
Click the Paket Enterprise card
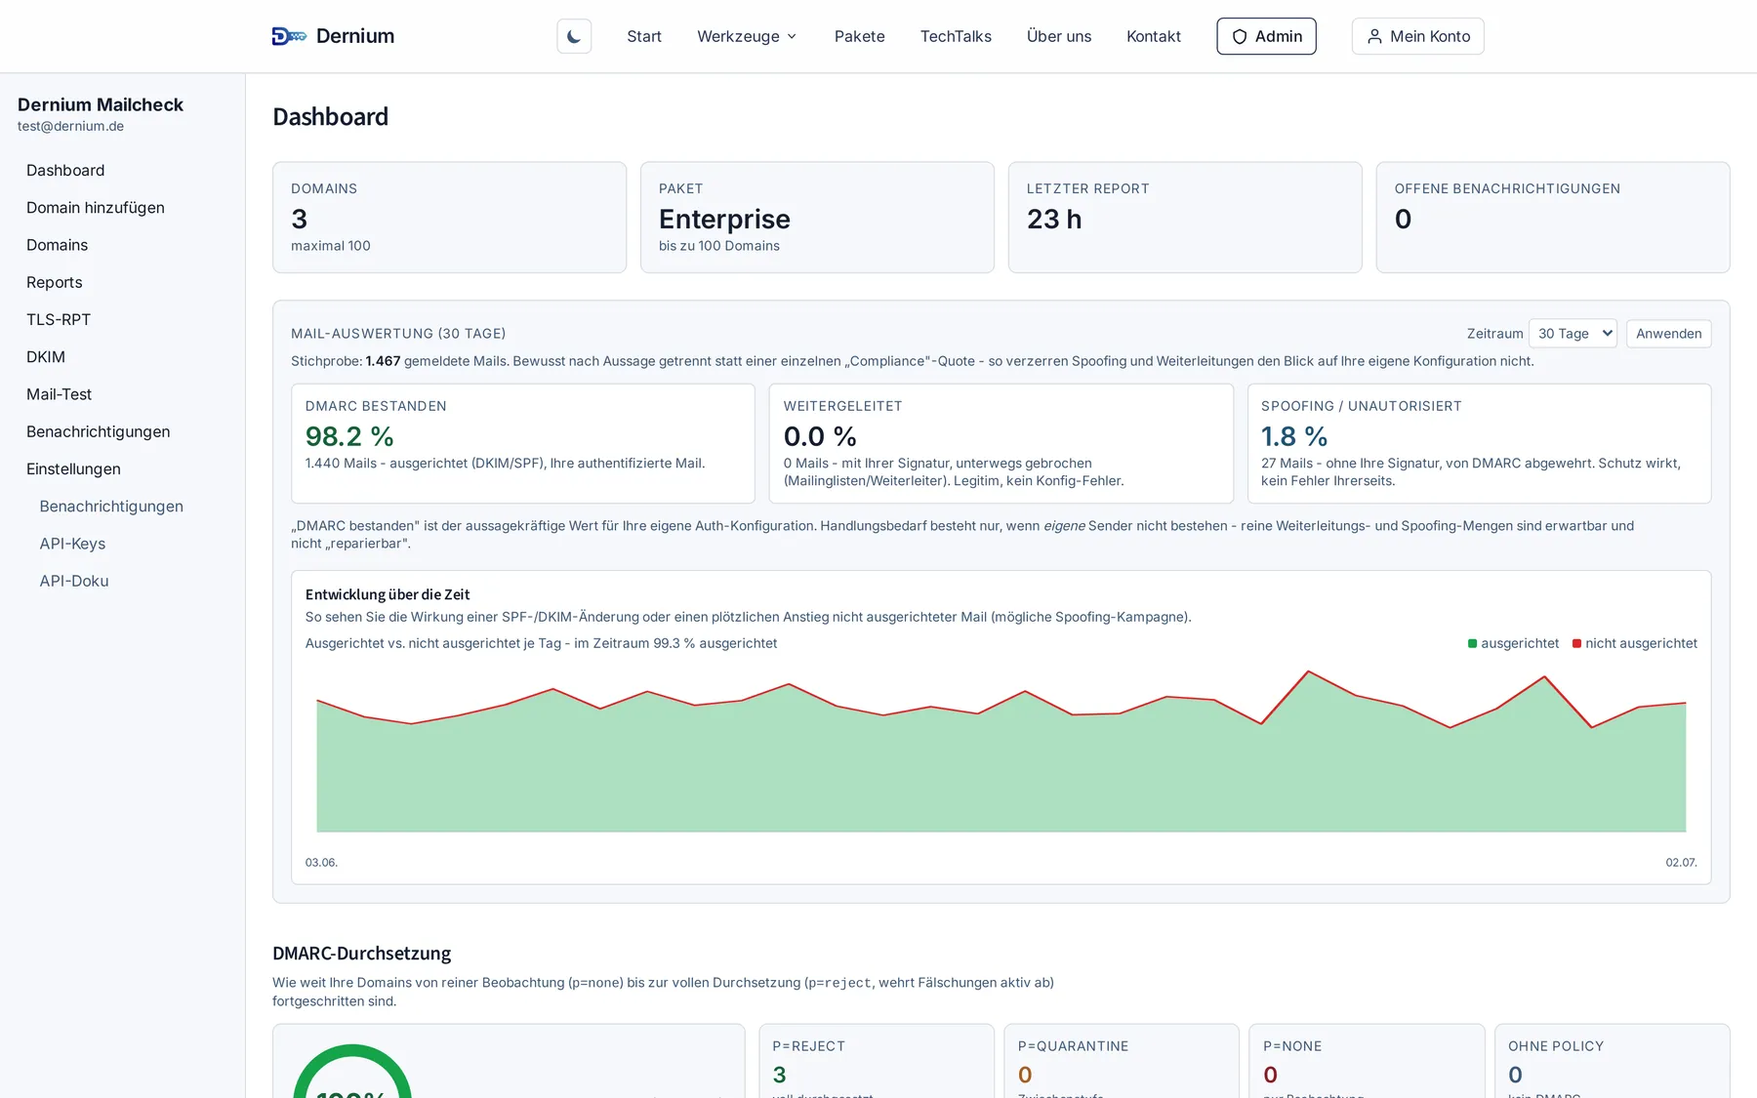click(817, 218)
